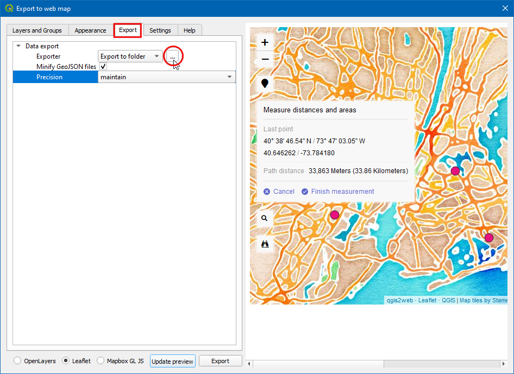Click the Cancel measurement X icon
This screenshot has width=514, height=374.
(x=267, y=192)
